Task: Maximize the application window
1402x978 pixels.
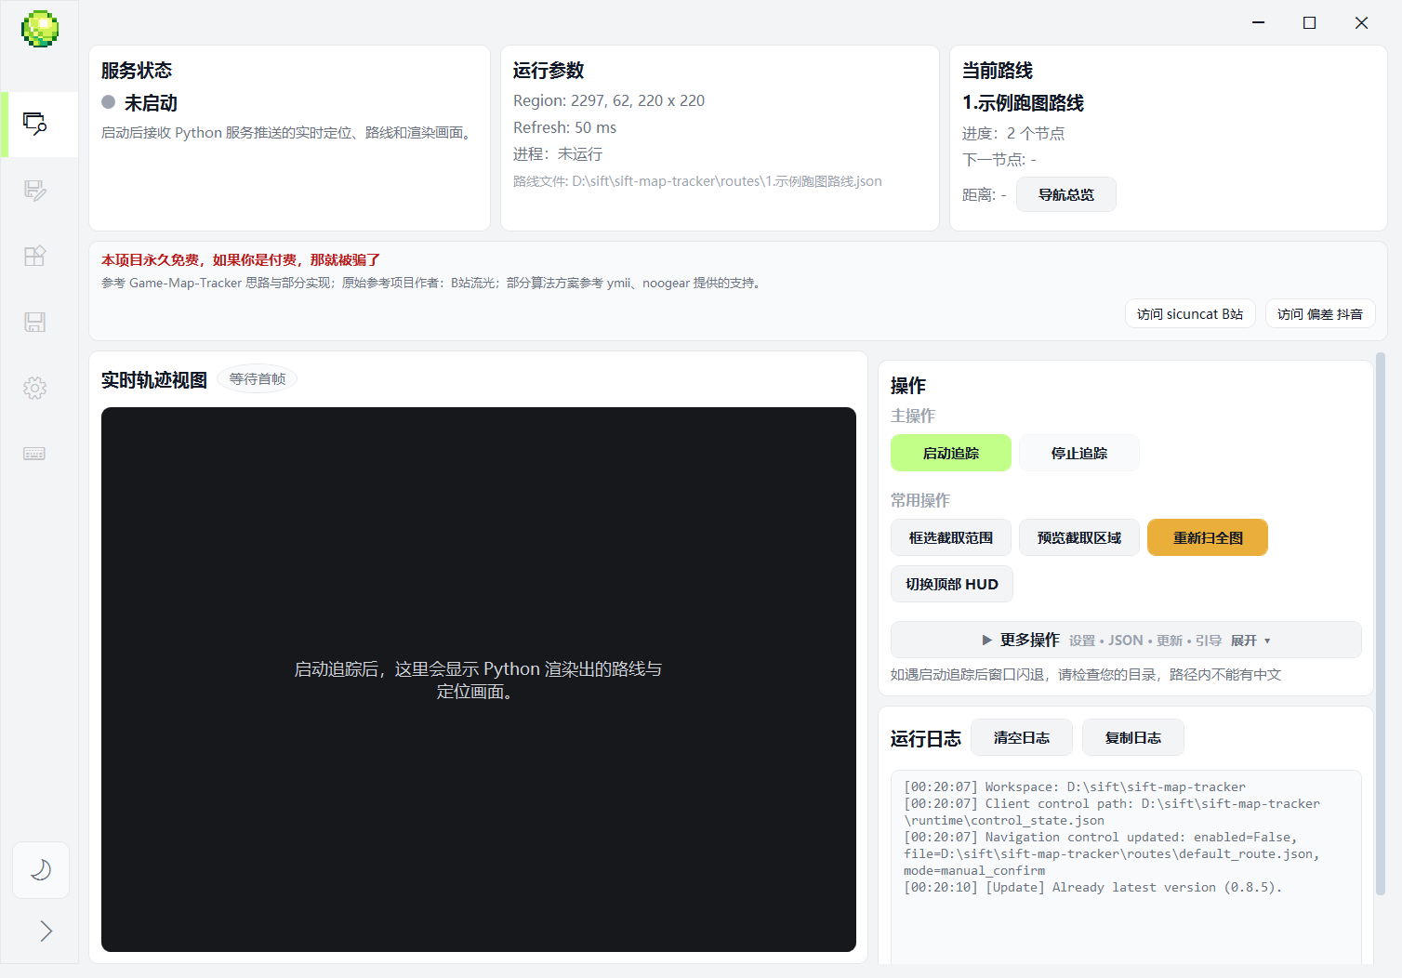Action: [1310, 22]
